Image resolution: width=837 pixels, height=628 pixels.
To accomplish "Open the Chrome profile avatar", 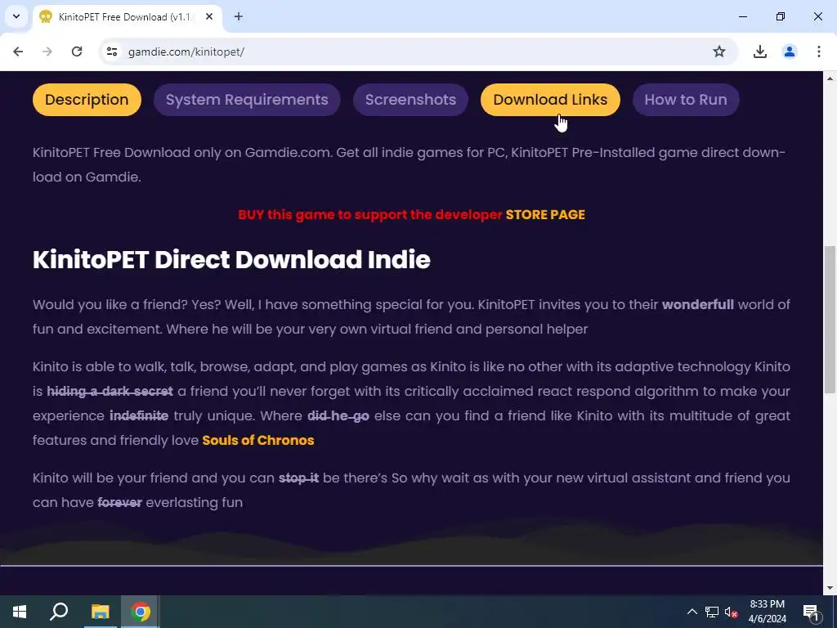I will [x=789, y=52].
